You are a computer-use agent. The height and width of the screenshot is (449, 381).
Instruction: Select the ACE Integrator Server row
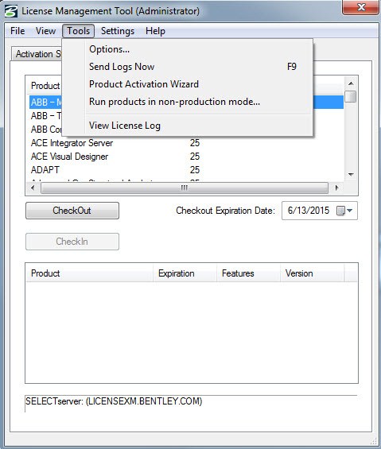186,143
